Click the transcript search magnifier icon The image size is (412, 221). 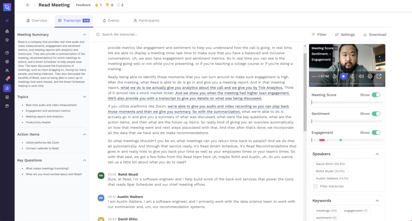[x=98, y=34]
